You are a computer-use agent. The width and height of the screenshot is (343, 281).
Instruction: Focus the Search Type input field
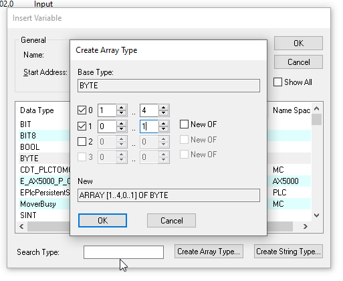click(x=124, y=252)
